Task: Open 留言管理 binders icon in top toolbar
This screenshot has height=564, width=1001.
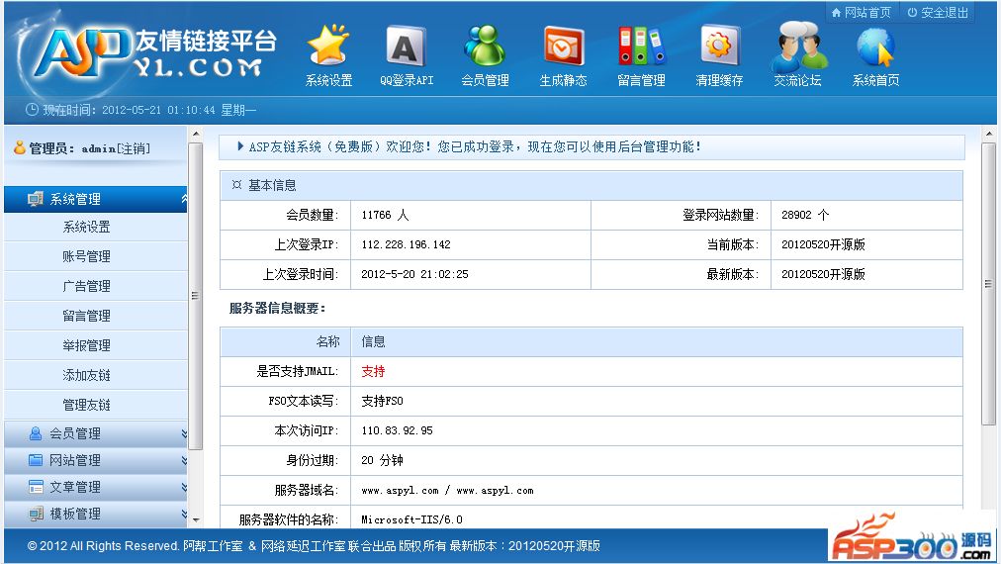Action: click(x=642, y=46)
